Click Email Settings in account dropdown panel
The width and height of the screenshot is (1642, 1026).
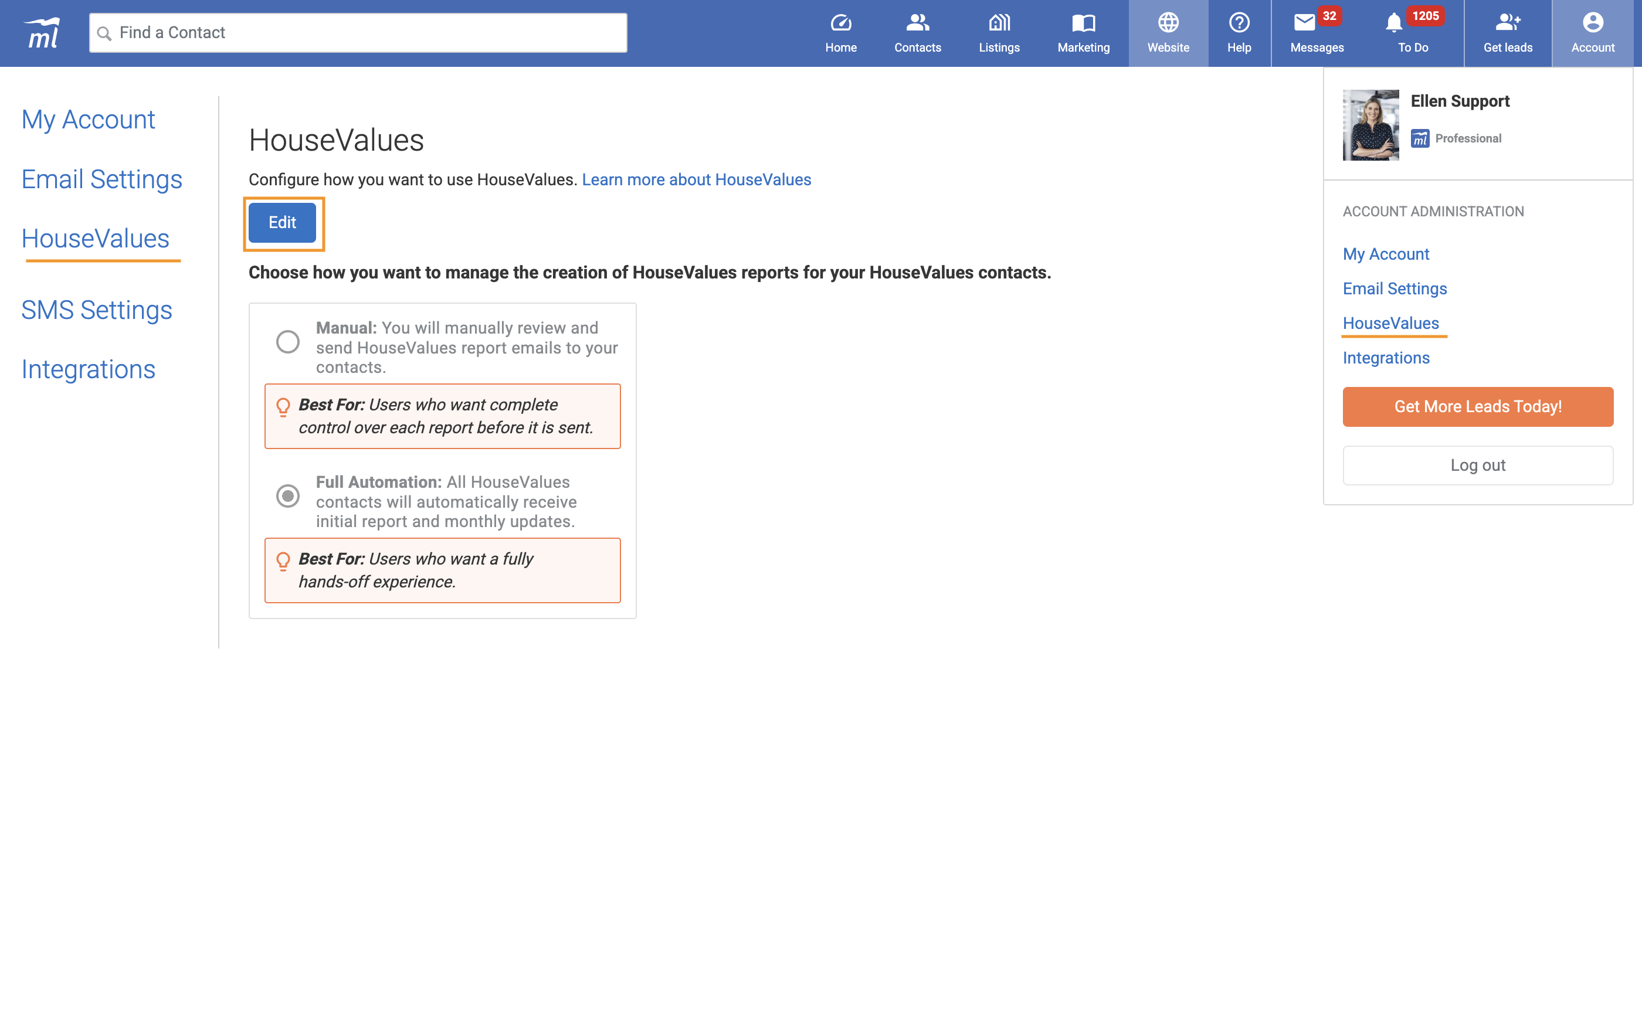coord(1395,288)
